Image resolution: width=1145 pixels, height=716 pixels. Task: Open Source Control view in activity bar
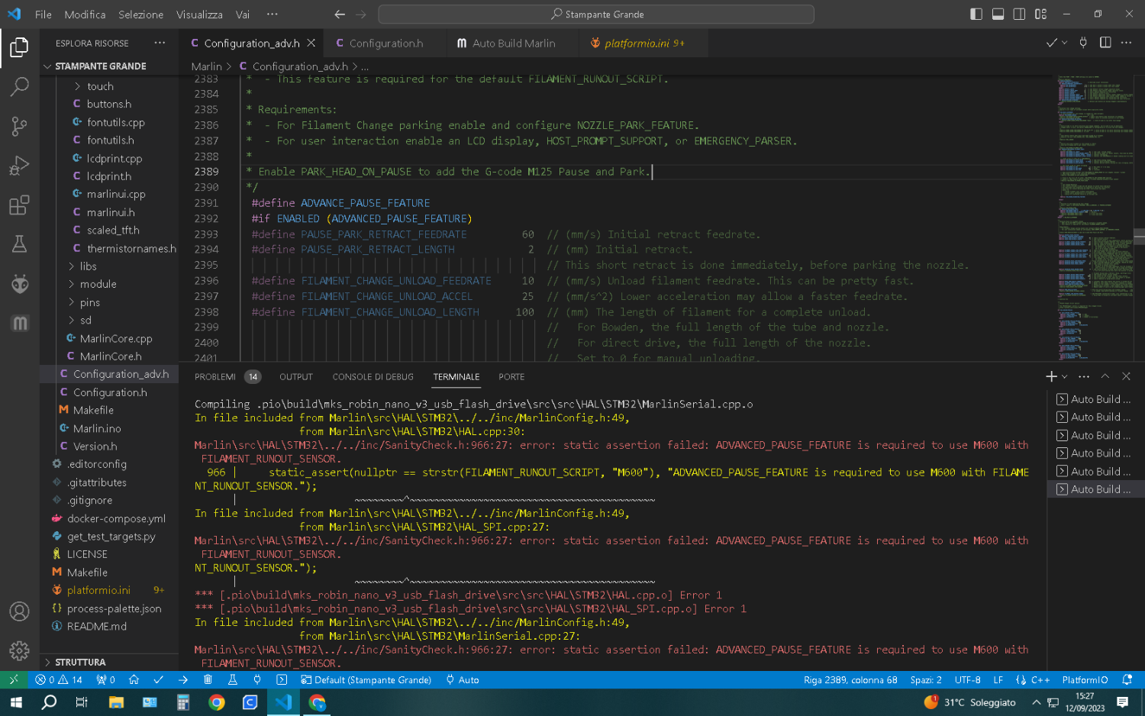20,126
